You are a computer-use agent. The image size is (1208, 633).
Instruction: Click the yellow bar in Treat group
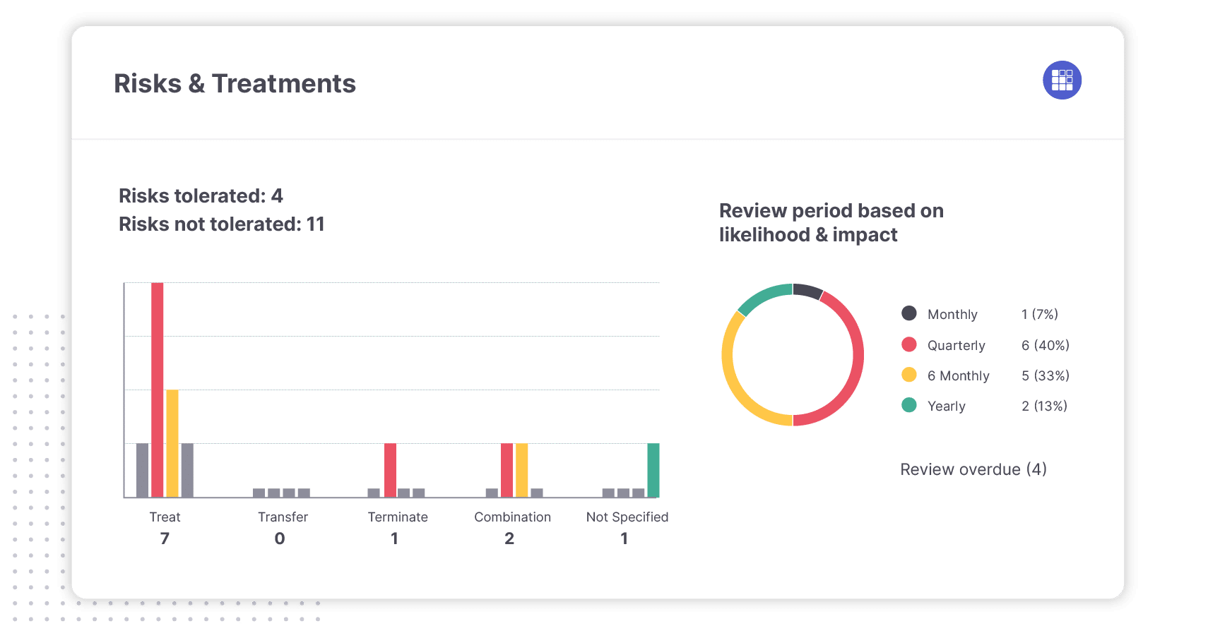pos(172,443)
